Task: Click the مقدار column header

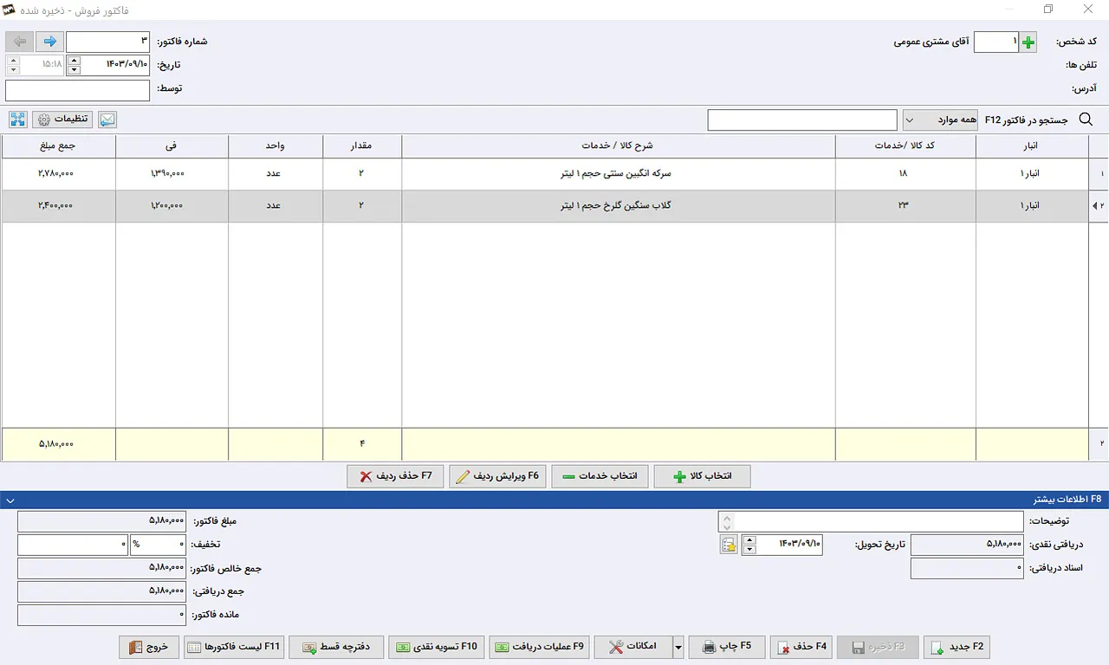Action: [x=362, y=146]
